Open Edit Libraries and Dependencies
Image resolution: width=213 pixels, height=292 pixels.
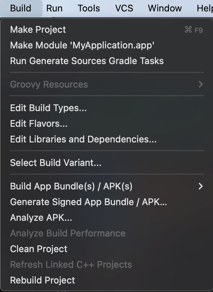tap(106, 139)
